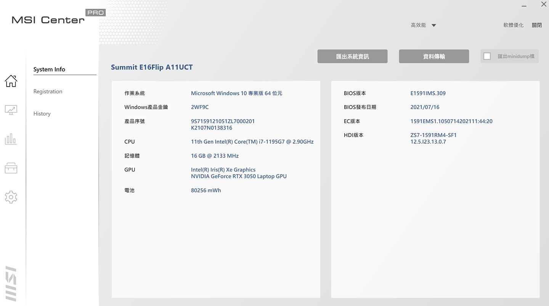Select Intel(R) Iris(R) Xe Graphics text
Viewport: 549px width, 306px height.
(x=223, y=170)
